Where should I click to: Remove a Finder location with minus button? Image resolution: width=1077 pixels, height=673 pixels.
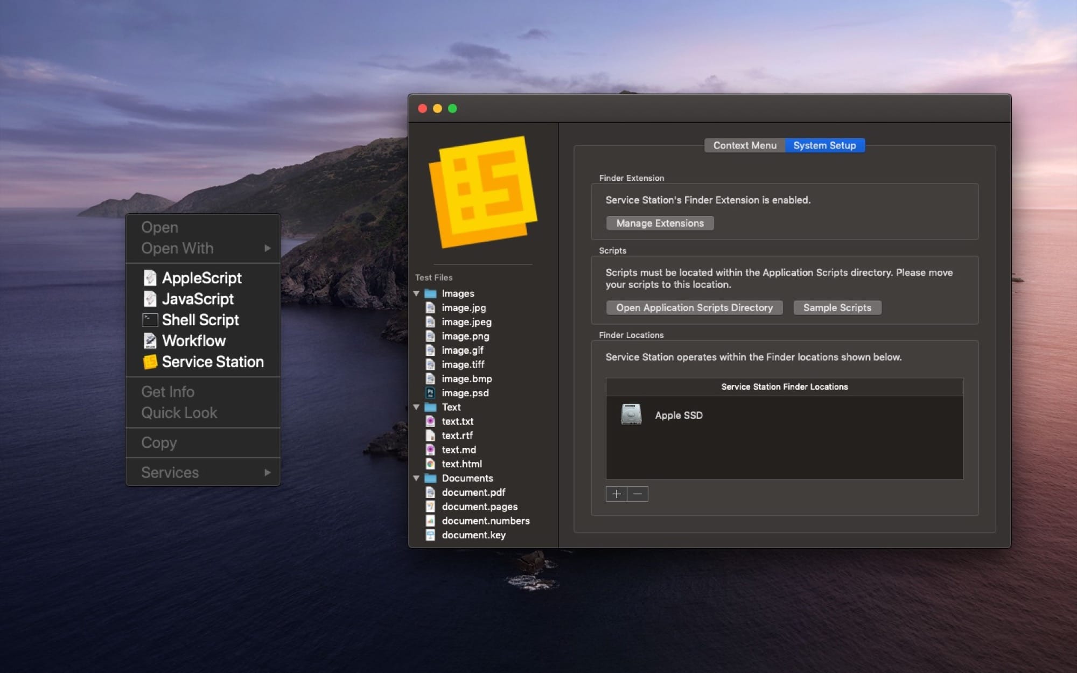pos(638,494)
